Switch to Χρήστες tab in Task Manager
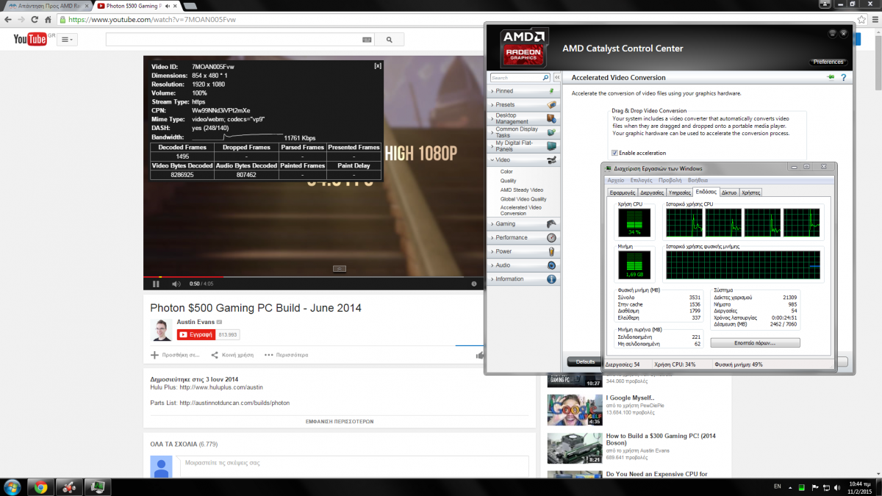The width and height of the screenshot is (882, 496). pyautogui.click(x=750, y=192)
